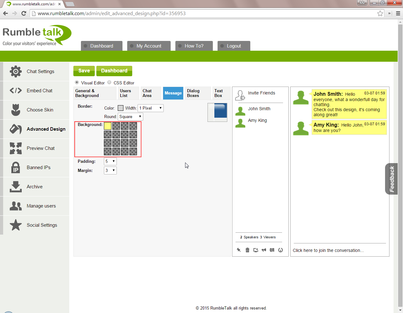Open the browser hamburger menu
The width and height of the screenshot is (403, 313).
[x=398, y=13]
